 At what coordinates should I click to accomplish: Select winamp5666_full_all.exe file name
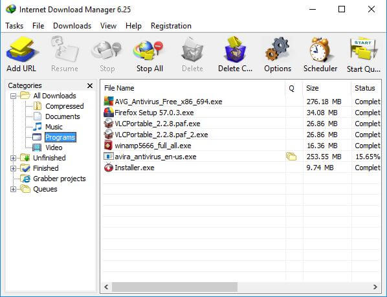[x=153, y=146]
